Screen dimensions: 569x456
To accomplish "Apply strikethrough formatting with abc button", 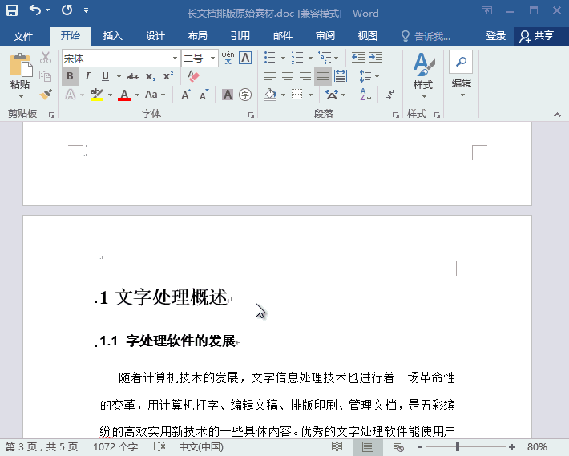I will pyautogui.click(x=133, y=76).
